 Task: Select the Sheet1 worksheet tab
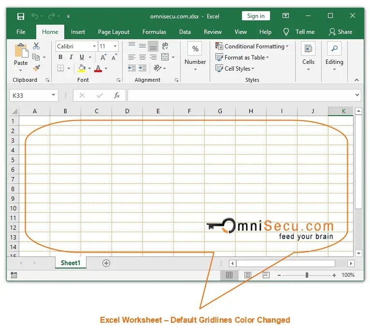71,263
